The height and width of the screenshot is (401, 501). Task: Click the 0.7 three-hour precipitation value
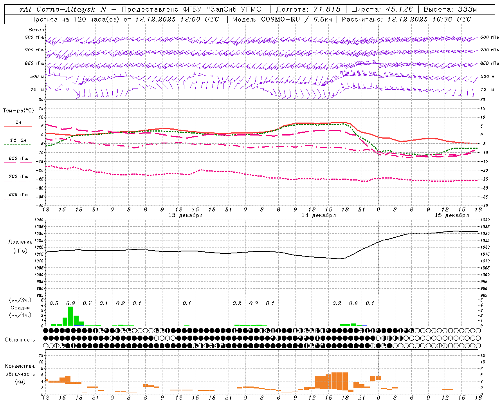(x=87, y=303)
